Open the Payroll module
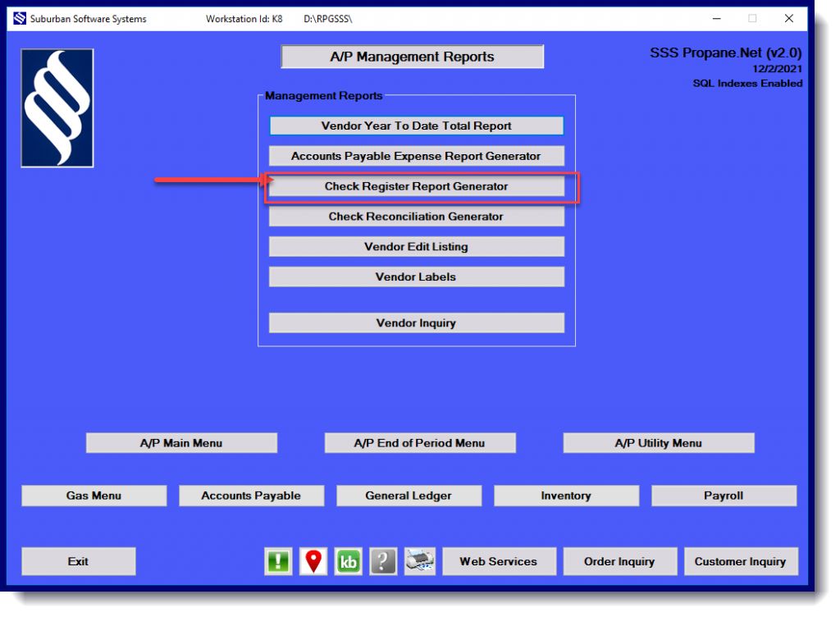 click(x=724, y=496)
